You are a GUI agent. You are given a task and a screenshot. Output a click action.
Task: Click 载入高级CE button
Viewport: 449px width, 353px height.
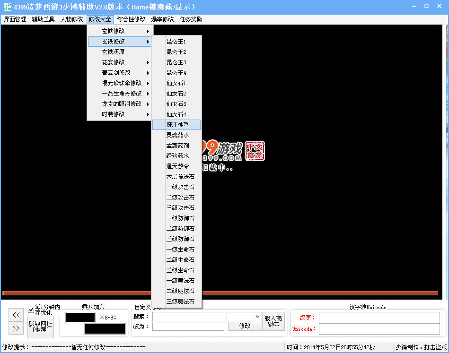(273, 321)
